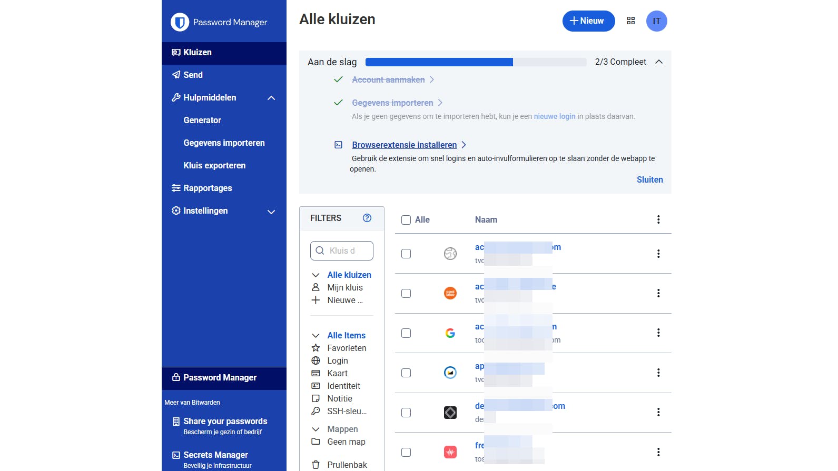Open Generator under Hulpmiddelen
This screenshot has width=838, height=471.
202,120
